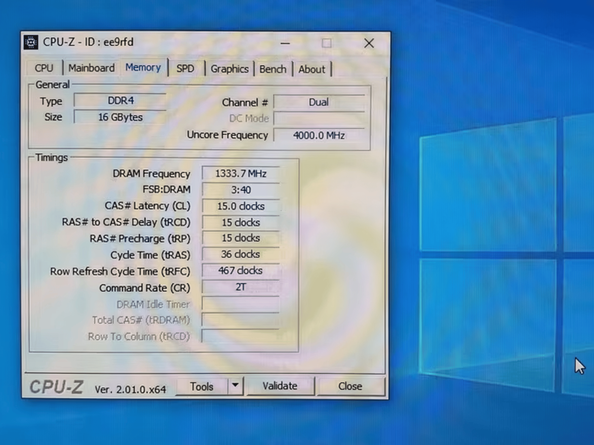Click the Command Rate (CR) label
This screenshot has width=594, height=445.
click(x=145, y=288)
